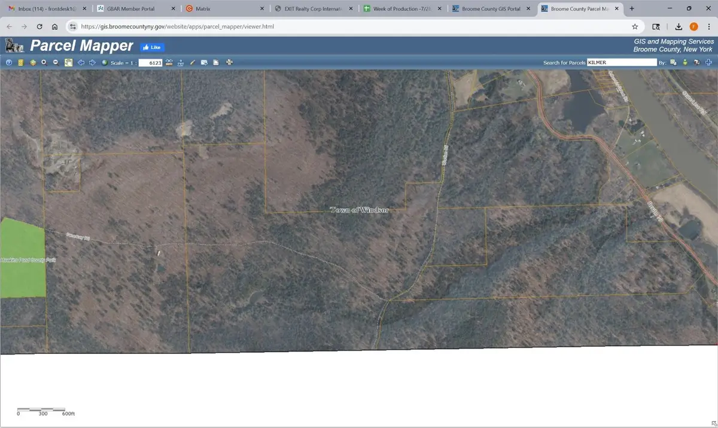This screenshot has height=428, width=718.
Task: Go to next map extent arrow
Action: pyautogui.click(x=92, y=63)
